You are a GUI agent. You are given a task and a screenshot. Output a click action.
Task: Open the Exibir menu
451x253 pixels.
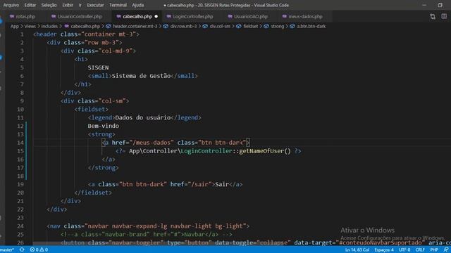point(68,5)
